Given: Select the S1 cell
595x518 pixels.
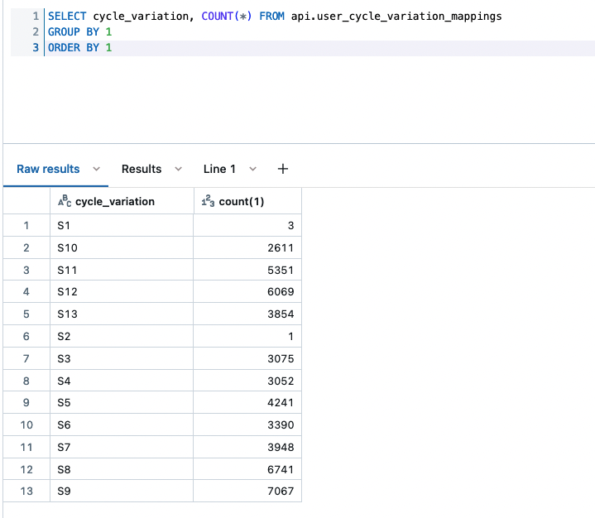Looking at the screenshot, I should tap(122, 225).
